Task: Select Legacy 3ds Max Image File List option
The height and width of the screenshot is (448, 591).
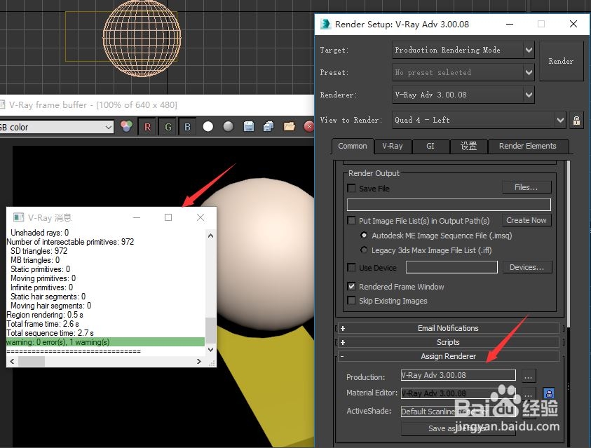Action: [x=364, y=250]
